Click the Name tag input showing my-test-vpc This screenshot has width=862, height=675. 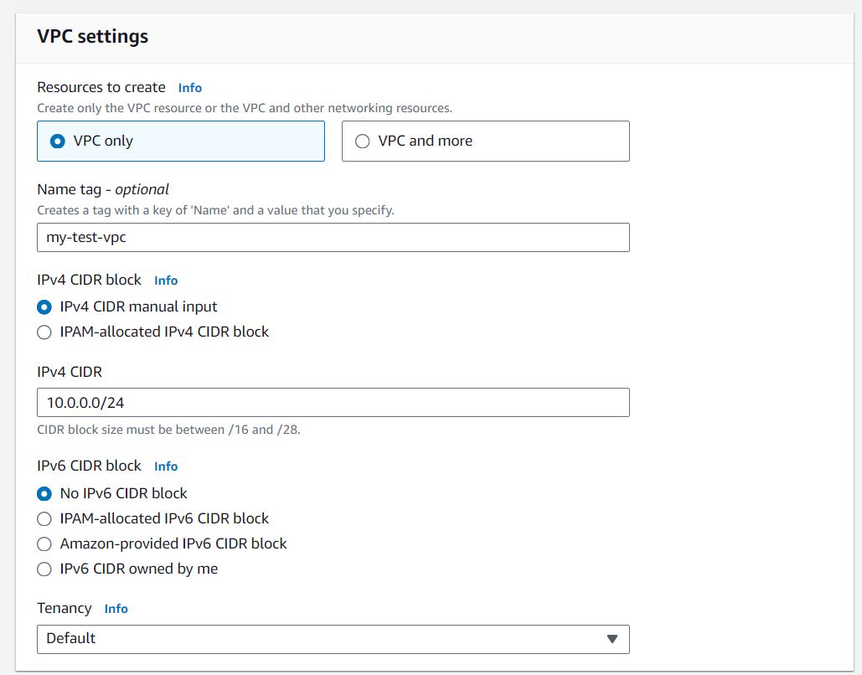pos(333,237)
